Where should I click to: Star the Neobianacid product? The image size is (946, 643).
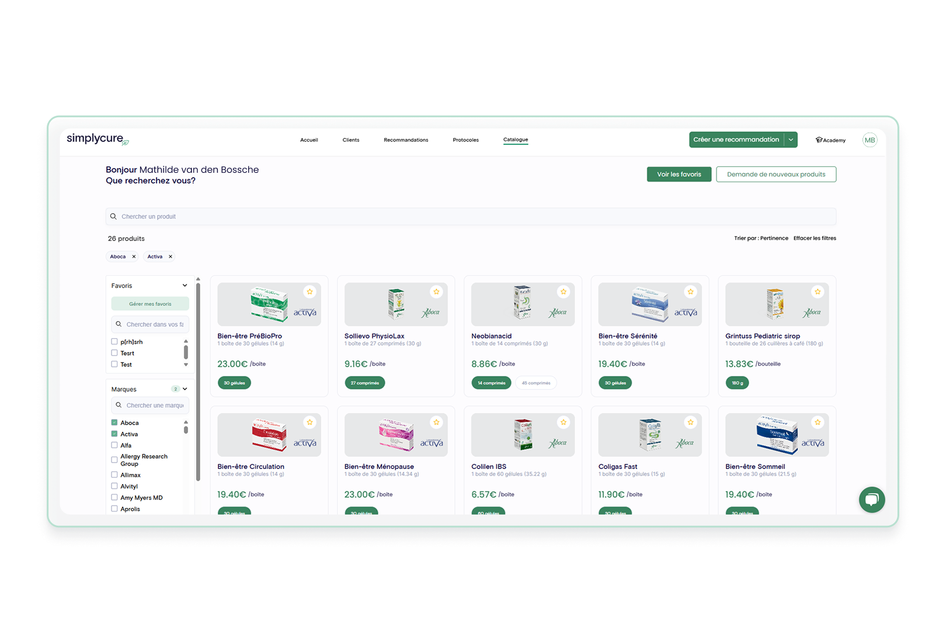564,292
